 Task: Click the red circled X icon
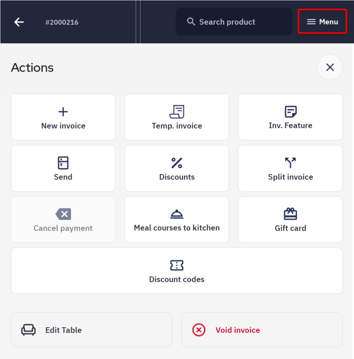[x=199, y=330]
